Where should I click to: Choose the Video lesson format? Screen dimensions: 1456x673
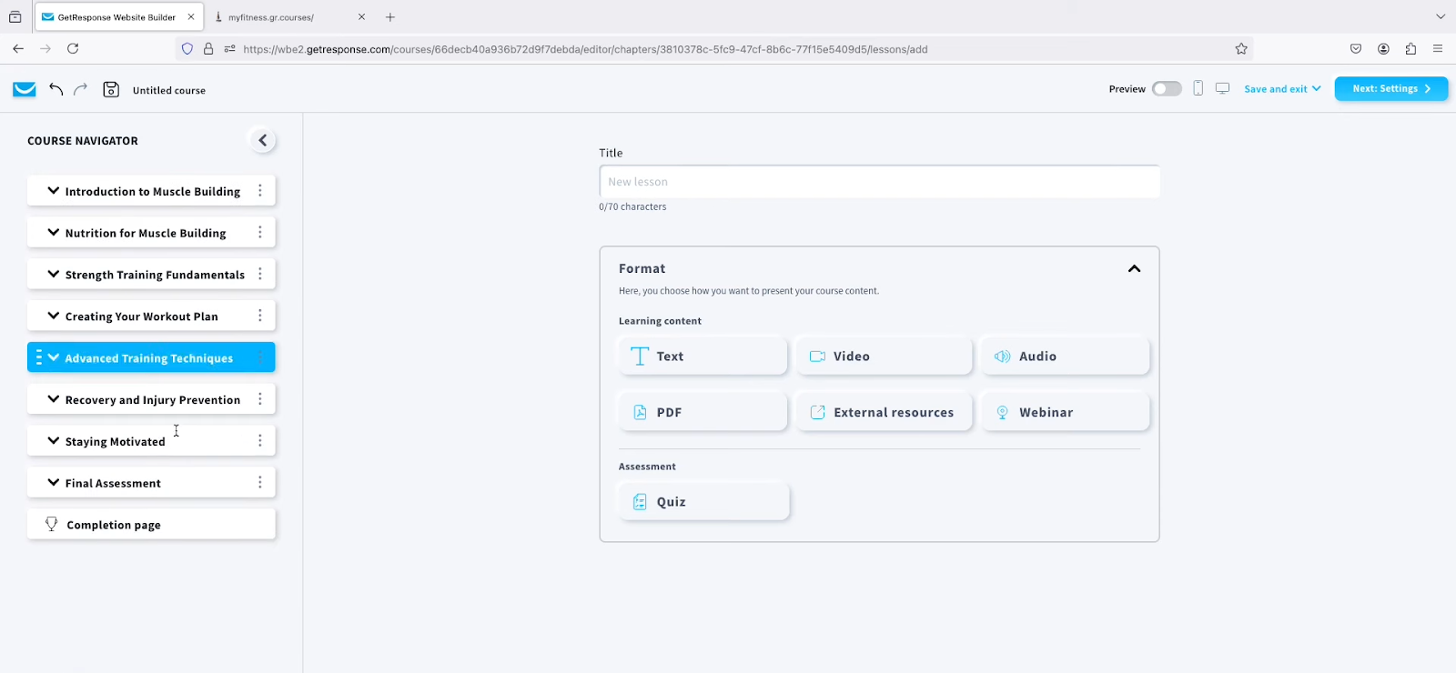coord(884,357)
